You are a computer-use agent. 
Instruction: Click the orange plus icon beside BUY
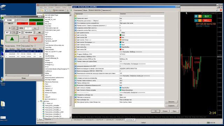click(200, 16)
